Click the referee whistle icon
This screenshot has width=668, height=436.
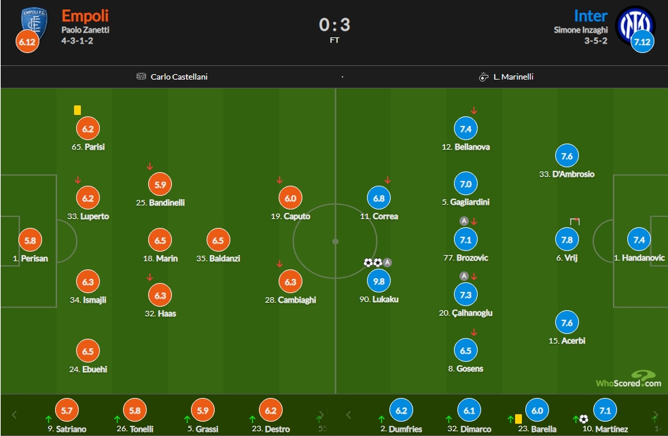(x=484, y=77)
